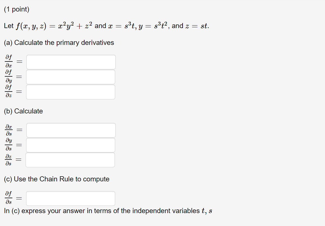Select the part (a) heading text
Screen dimensions: 325x226
coord(59,43)
